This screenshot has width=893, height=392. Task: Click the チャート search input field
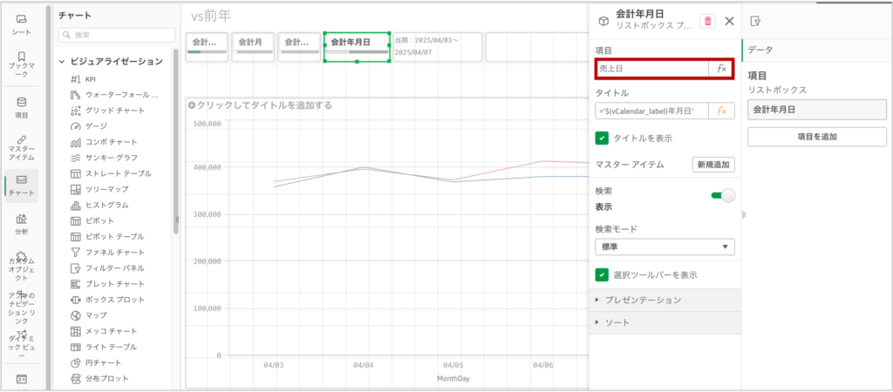[x=114, y=35]
